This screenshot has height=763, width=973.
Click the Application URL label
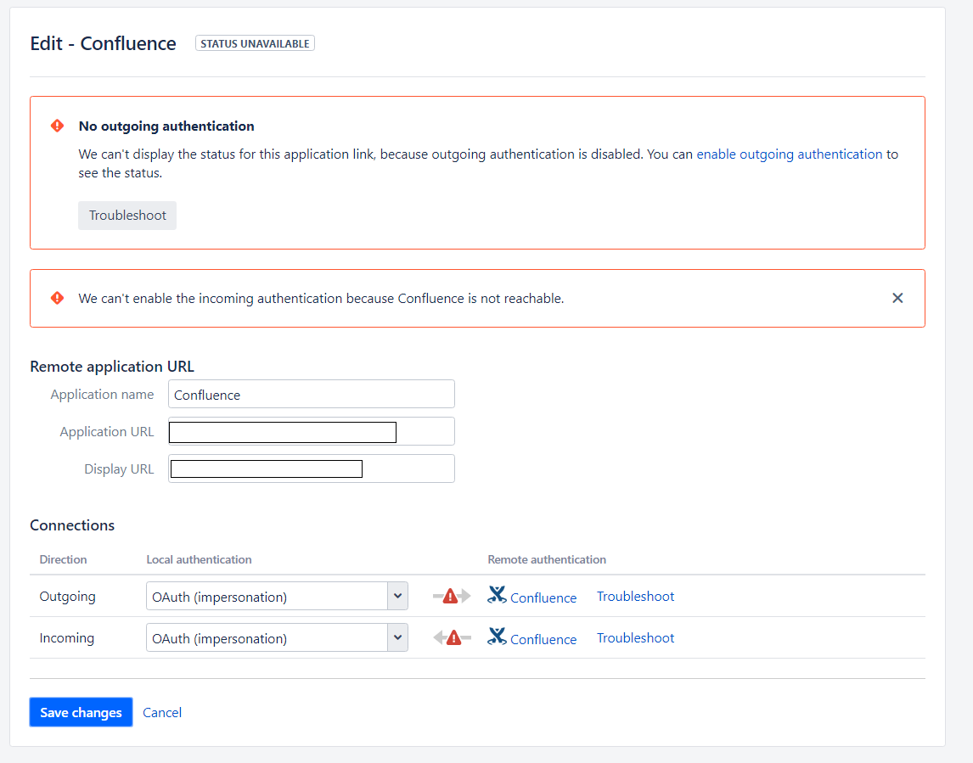click(x=107, y=432)
